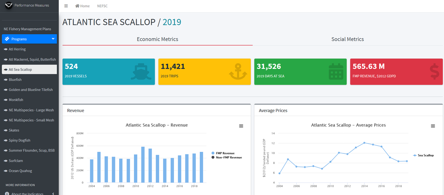Open Golden and Blueline Tilefish program
444x195 pixels.
coord(29,90)
